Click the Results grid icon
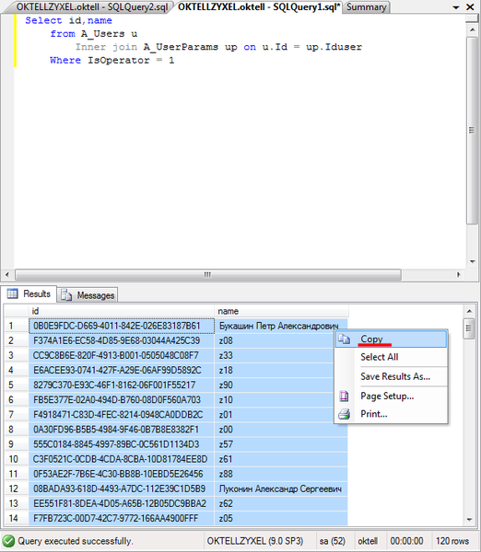 12,293
